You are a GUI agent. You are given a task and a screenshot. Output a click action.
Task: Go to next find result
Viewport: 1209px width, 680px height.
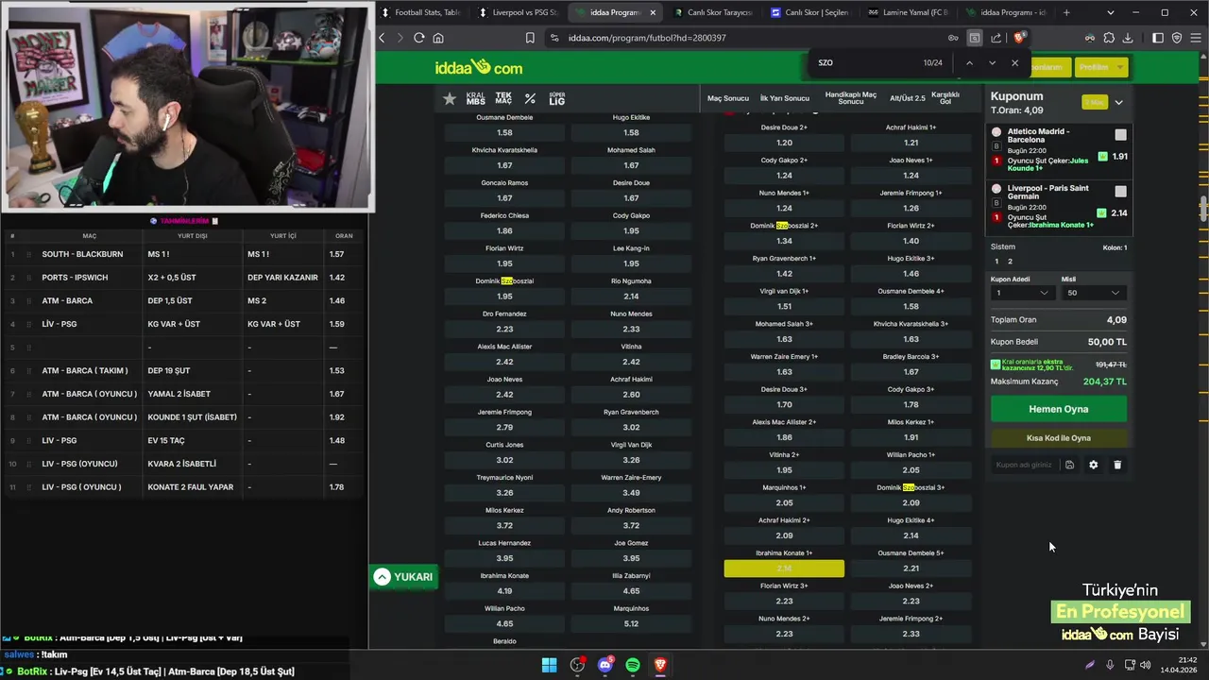[x=992, y=62]
